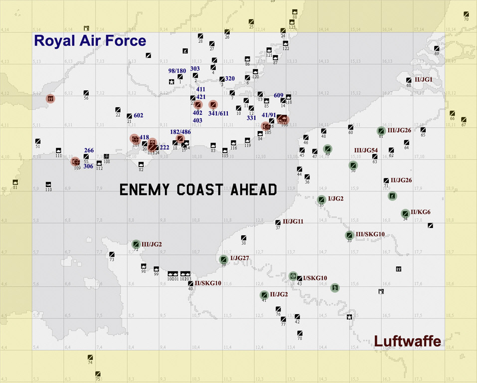Pick airfield 41 by II/JG2

tap(264, 295)
